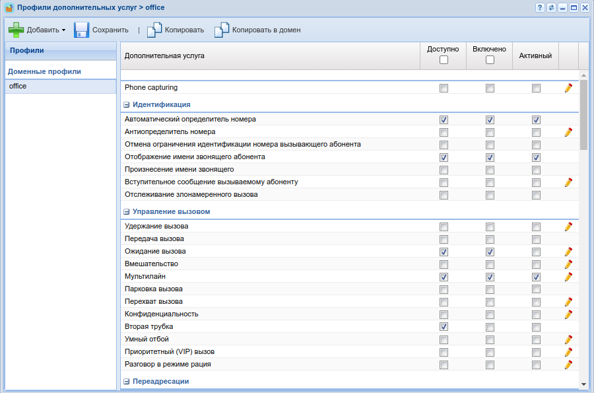Edit the Умный отбой service with pencil icon
This screenshot has width=594, height=393.
click(x=568, y=339)
